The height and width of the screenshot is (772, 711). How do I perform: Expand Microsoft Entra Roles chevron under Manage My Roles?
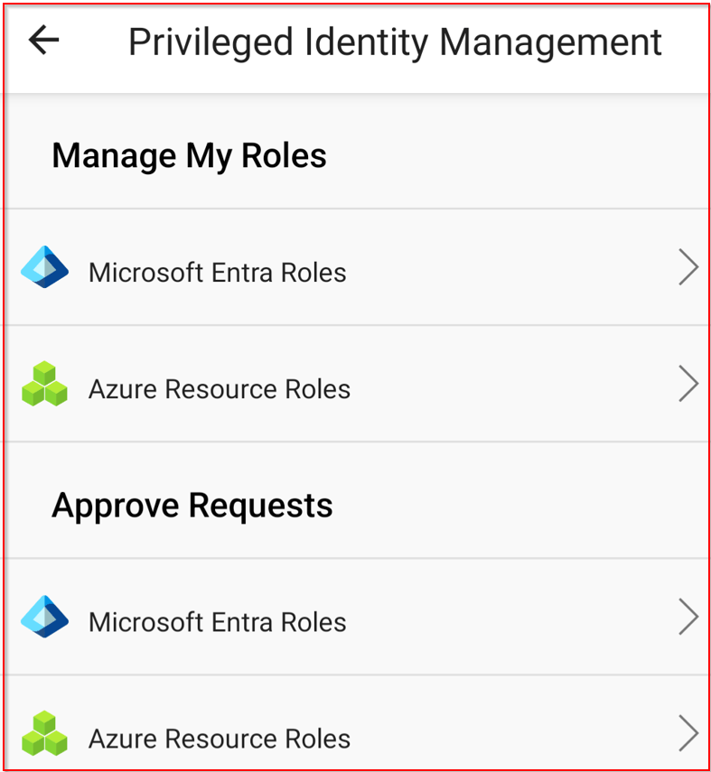688,268
